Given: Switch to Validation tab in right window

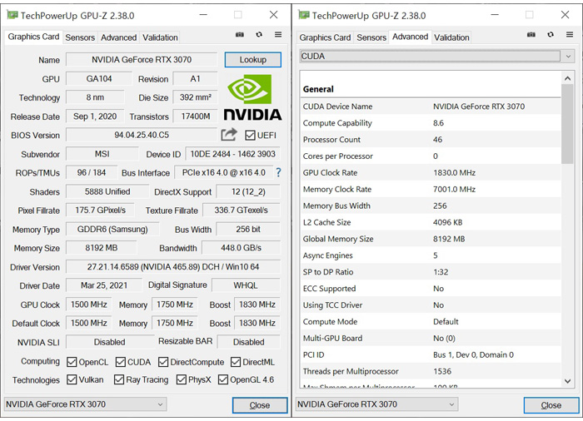Looking at the screenshot, I should click(451, 37).
